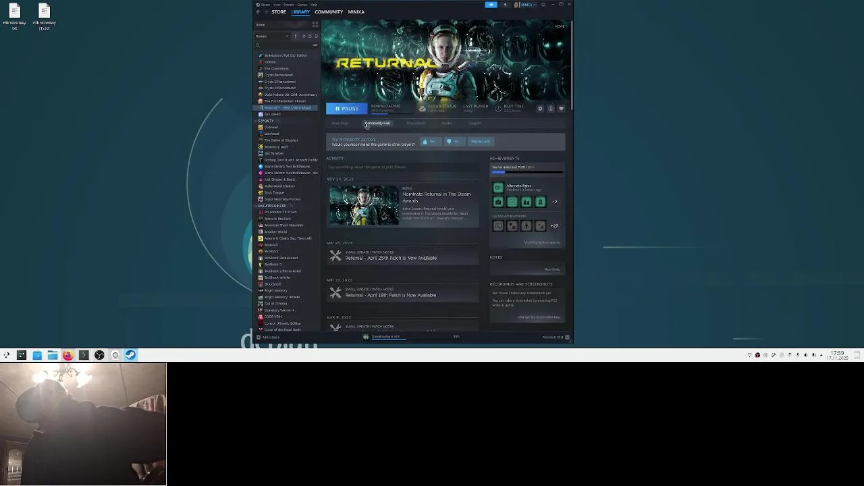Open the Friends menu

289,5
